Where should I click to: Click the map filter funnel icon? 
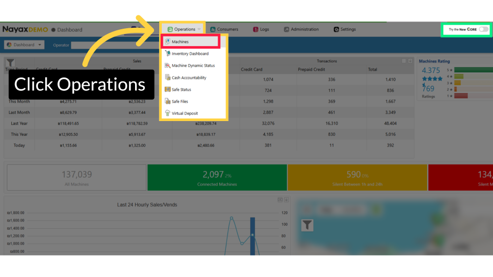coord(307,225)
